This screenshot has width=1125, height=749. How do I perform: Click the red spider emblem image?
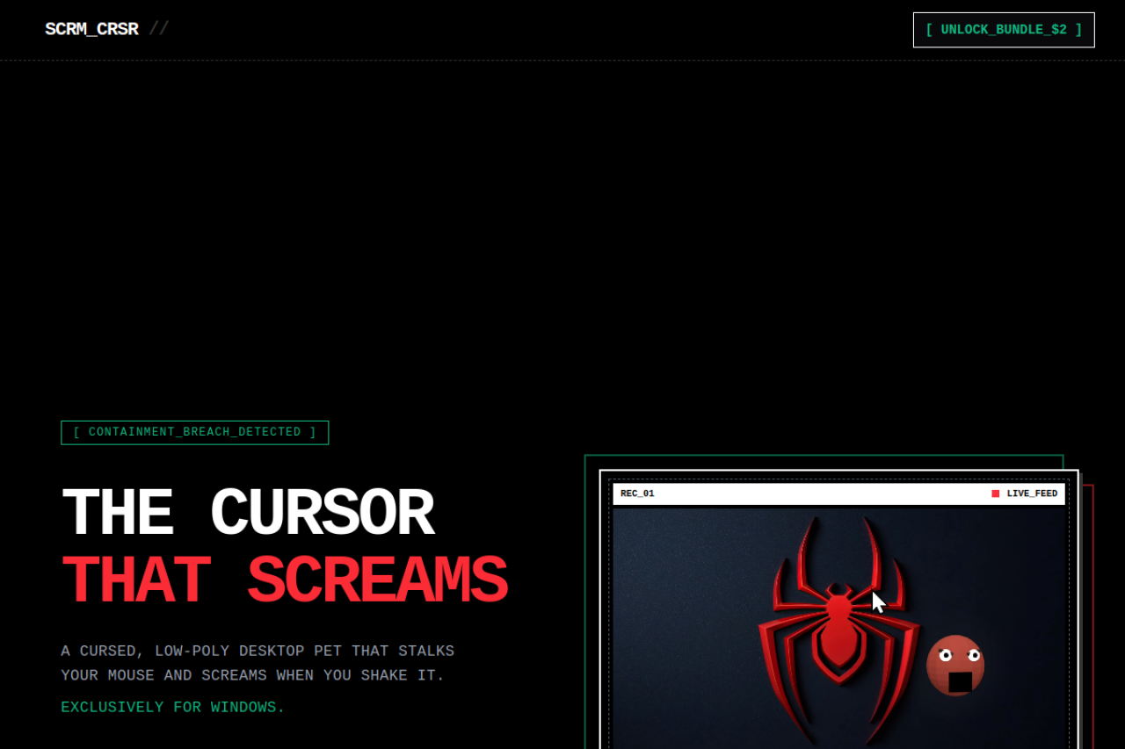pos(839,630)
